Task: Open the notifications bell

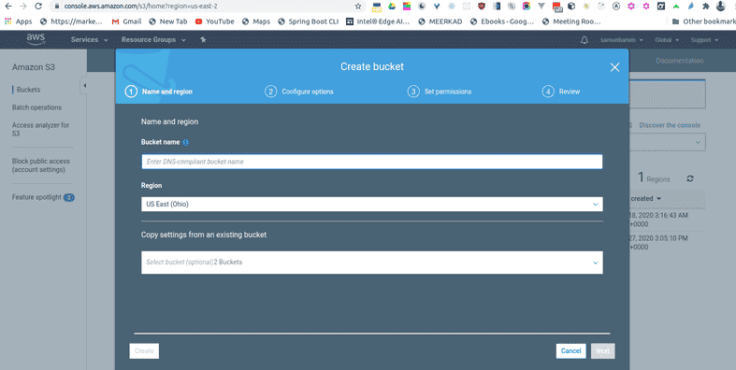Action: [584, 40]
